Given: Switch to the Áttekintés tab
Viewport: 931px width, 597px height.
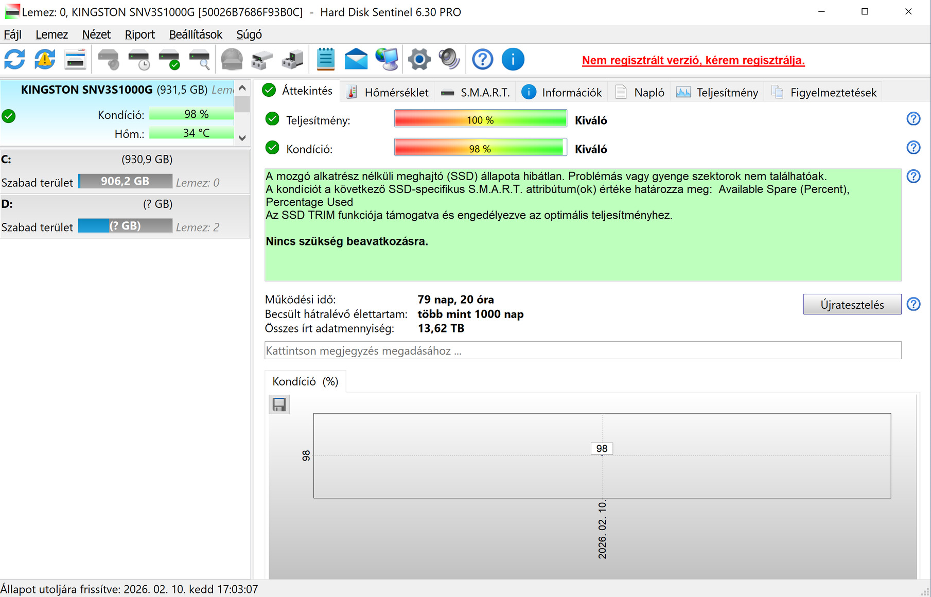Looking at the screenshot, I should [297, 91].
